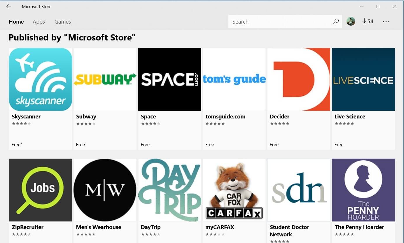Click The Penny Hoarder star rating
Image resolution: width=404 pixels, height=243 pixels.
pyautogui.click(x=344, y=234)
